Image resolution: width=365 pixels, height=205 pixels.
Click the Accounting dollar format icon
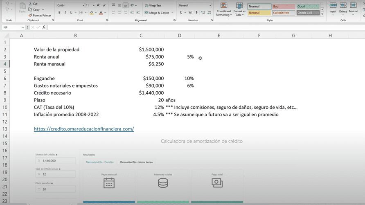click(x=181, y=13)
